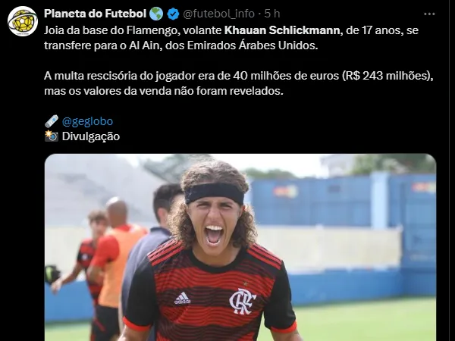Click the Divulgação credit text
455x341 pixels.
click(91, 136)
